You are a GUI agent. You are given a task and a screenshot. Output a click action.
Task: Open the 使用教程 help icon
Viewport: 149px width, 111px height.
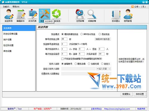(128, 16)
